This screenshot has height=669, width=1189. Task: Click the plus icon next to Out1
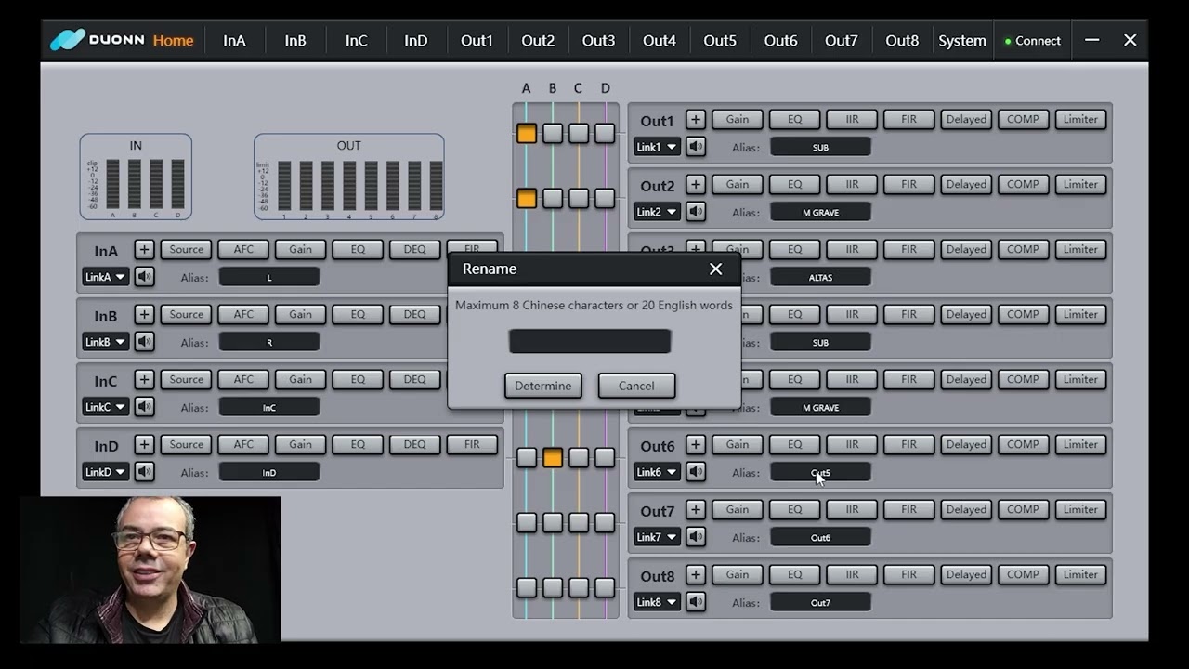coord(696,119)
